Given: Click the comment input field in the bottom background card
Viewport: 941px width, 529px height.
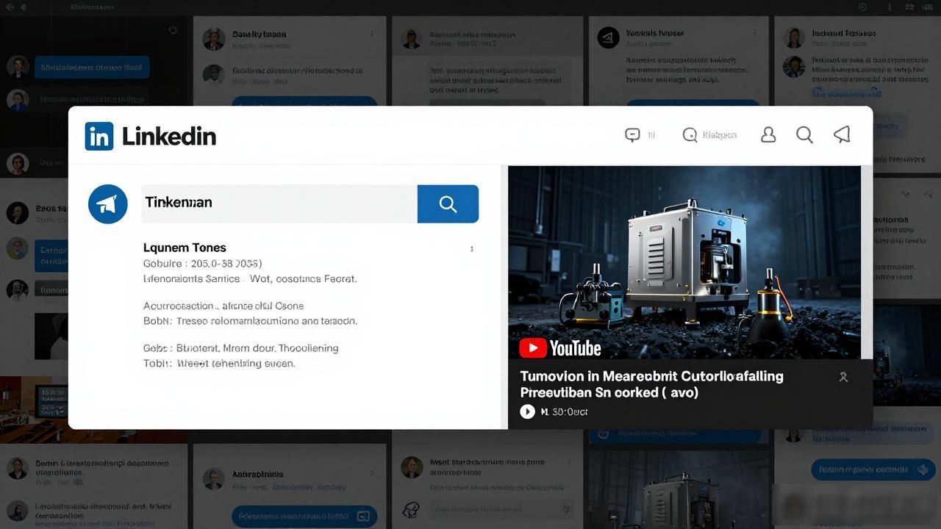Looking at the screenshot, I should pos(501,508).
